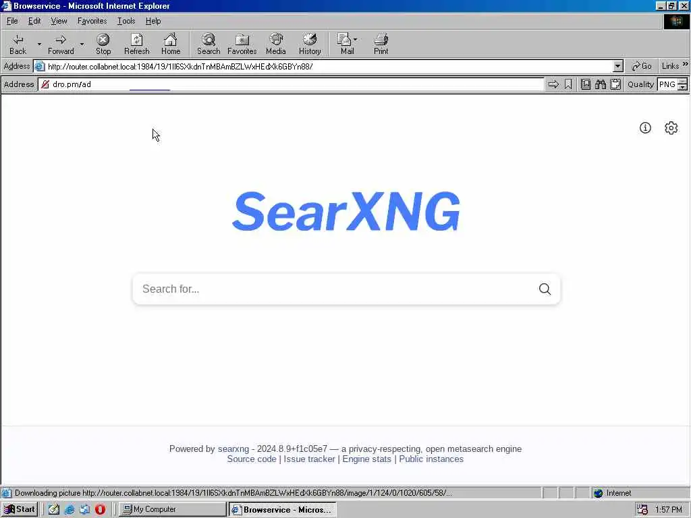691x518 pixels.
Task: Click the Go button
Action: point(641,66)
